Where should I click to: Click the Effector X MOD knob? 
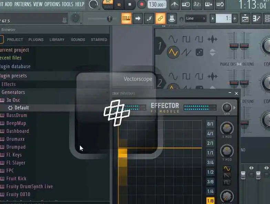coord(227,128)
